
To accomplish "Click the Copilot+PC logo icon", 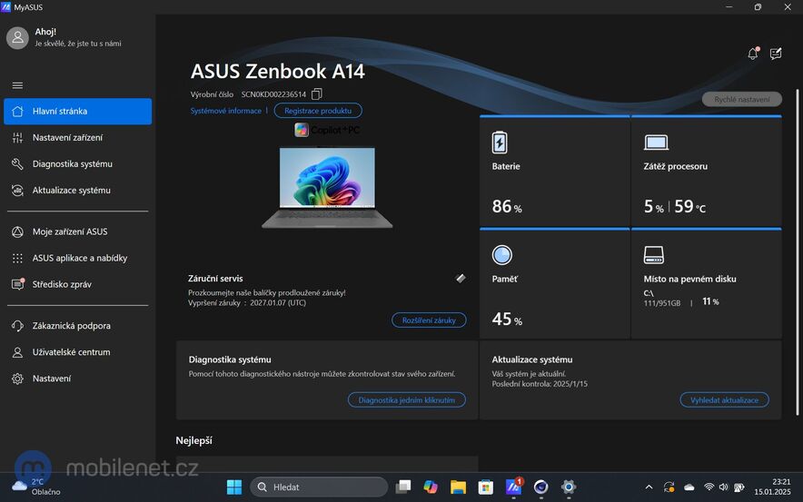I will pyautogui.click(x=302, y=130).
